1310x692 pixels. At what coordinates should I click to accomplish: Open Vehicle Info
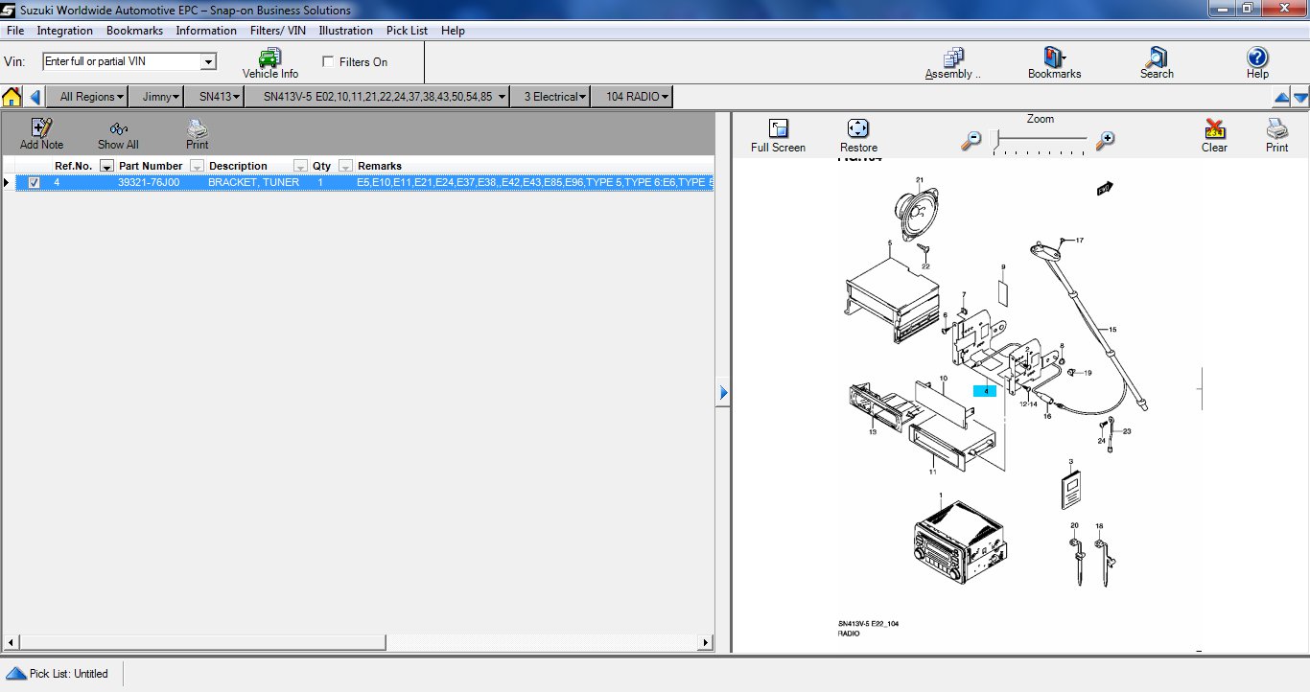[x=269, y=63]
